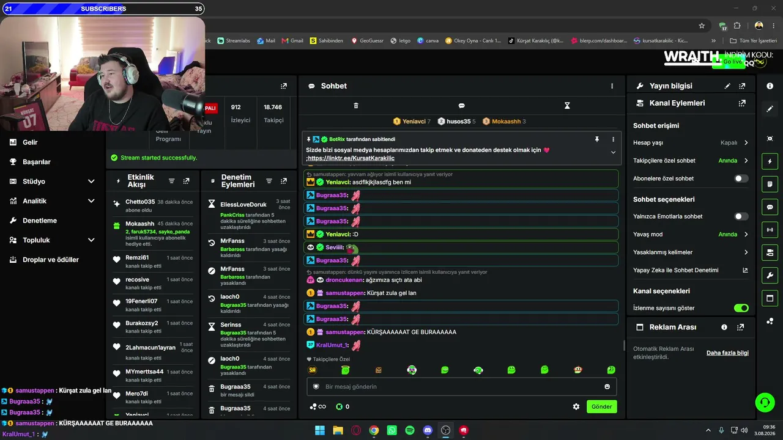Filter the Denetim Eylemleri list
The height and width of the screenshot is (440, 783).
(269, 181)
